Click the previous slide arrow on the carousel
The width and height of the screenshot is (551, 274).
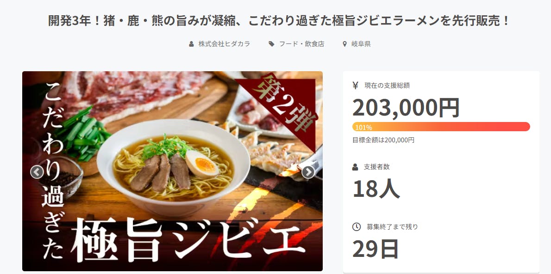(37, 172)
